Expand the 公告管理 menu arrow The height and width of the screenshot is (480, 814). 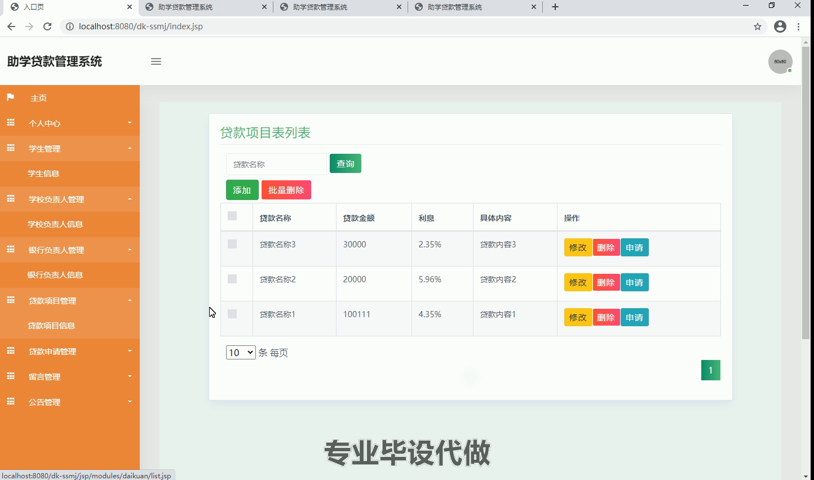click(130, 402)
